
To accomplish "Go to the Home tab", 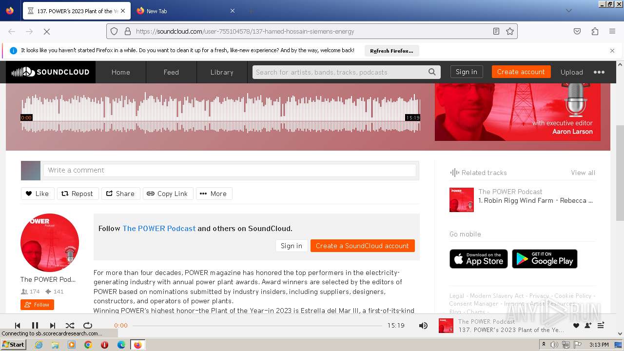I will coord(120,72).
